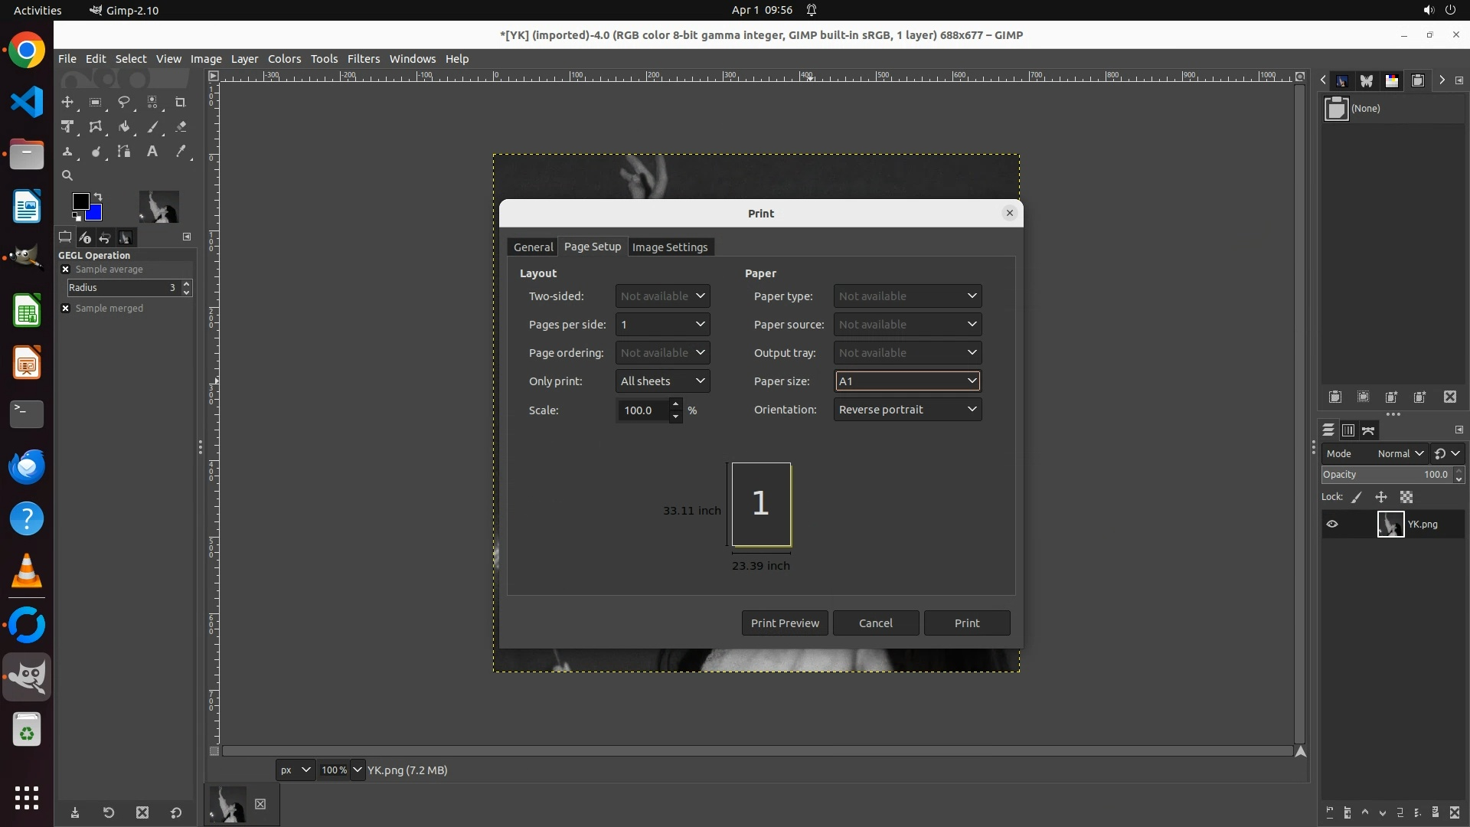Open the Orientation dropdown
Image resolution: width=1470 pixels, height=827 pixels.
pyautogui.click(x=907, y=410)
